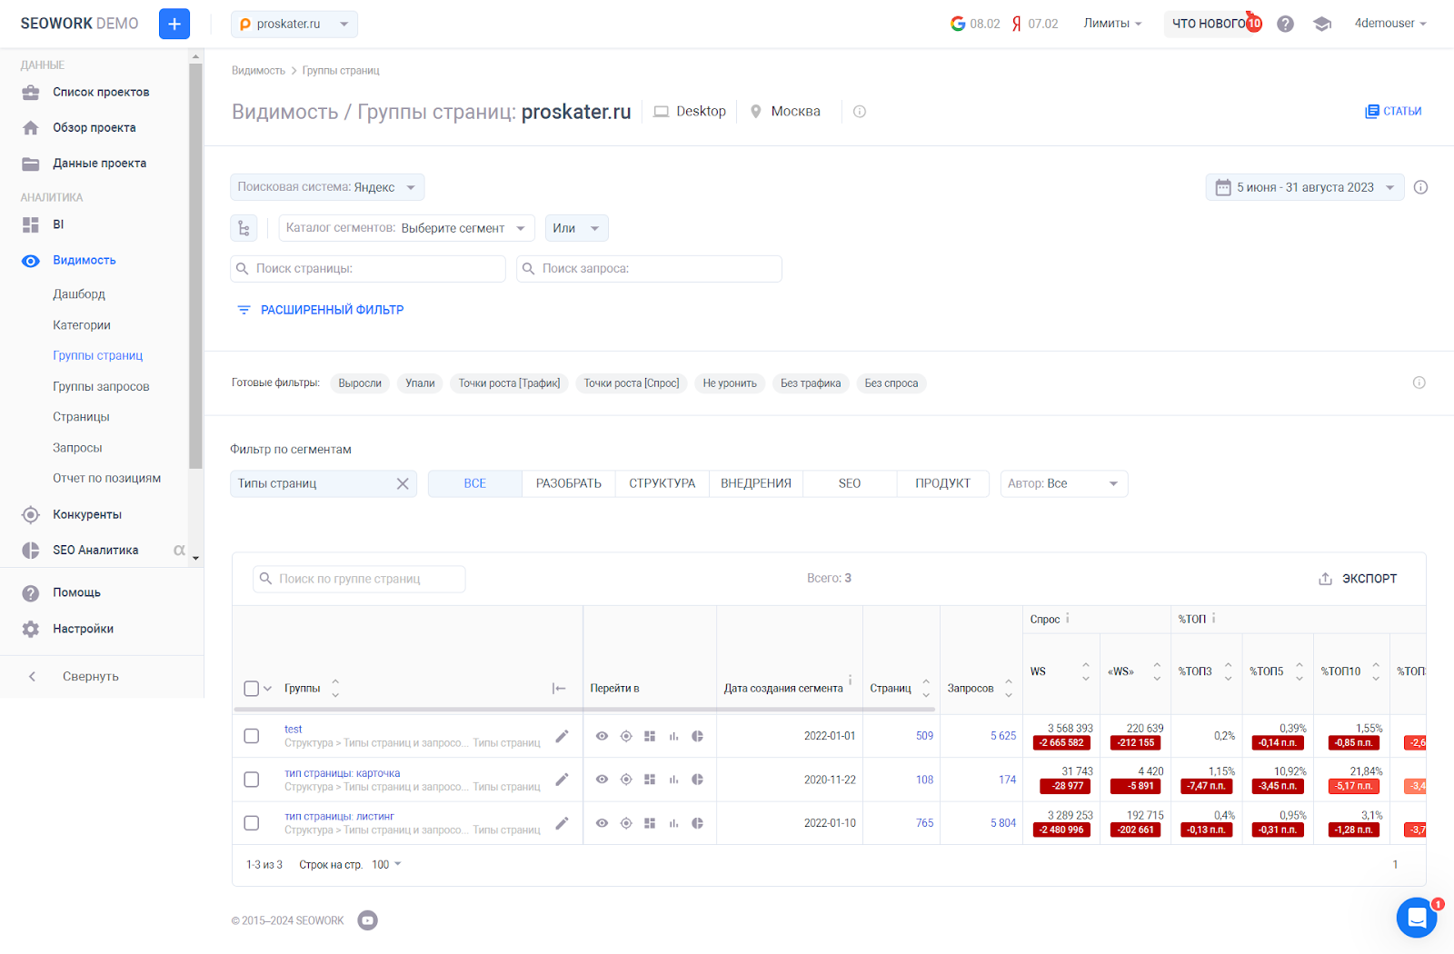Screen dimensions: 1454x954
Task: Open the Автор: Все dropdown
Action: [1064, 483]
